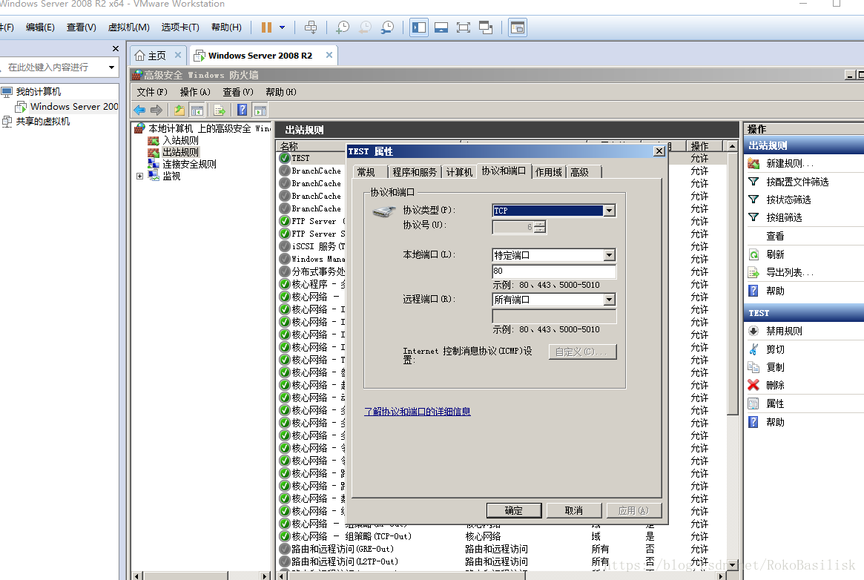Viewport: 864px width, 580px height.
Task: Click 刷新 in the actions pane
Action: [775, 254]
